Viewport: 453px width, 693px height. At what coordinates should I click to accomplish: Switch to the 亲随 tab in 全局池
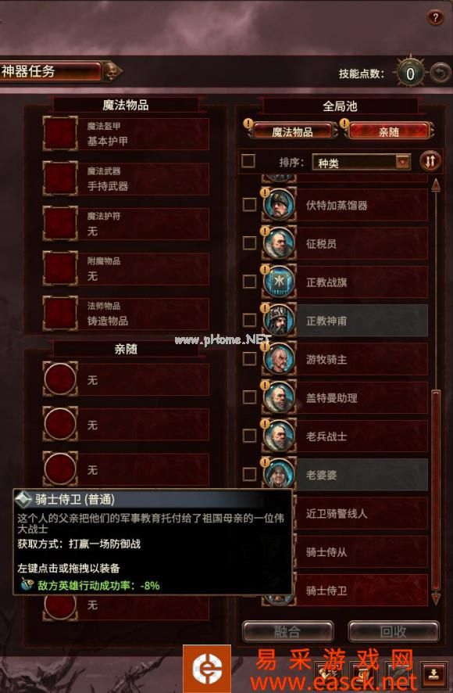(389, 131)
